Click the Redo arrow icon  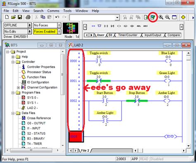(x=64, y=17)
